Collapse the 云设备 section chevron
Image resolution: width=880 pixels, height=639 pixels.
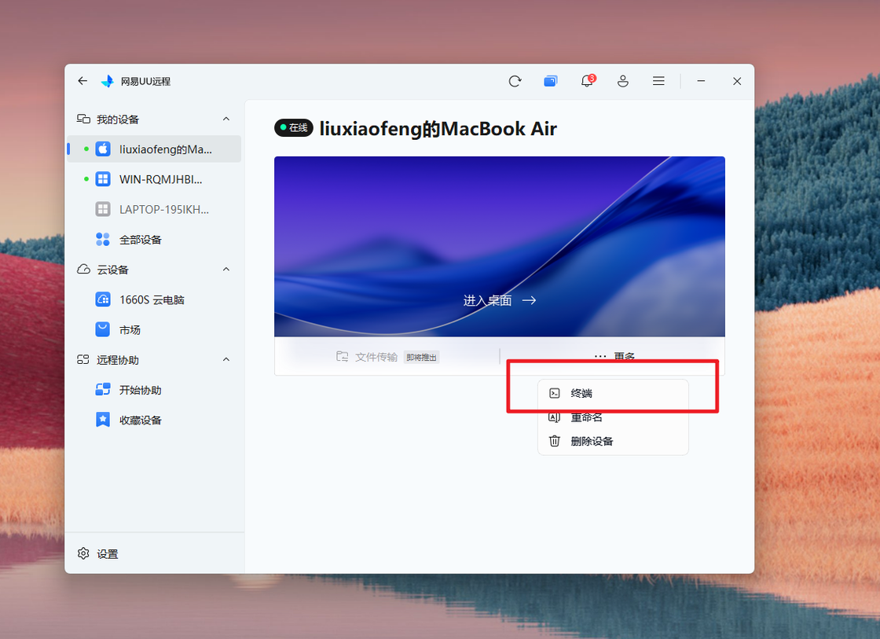226,270
